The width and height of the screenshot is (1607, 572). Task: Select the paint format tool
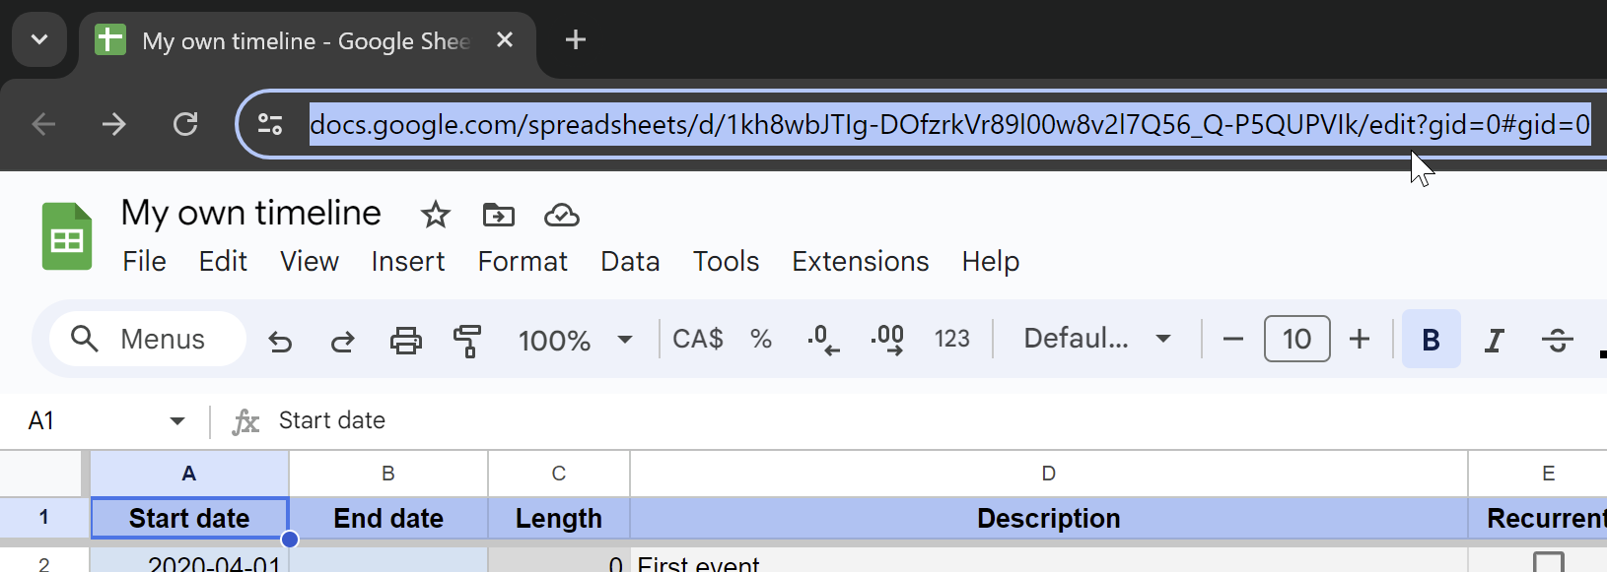pos(467,341)
